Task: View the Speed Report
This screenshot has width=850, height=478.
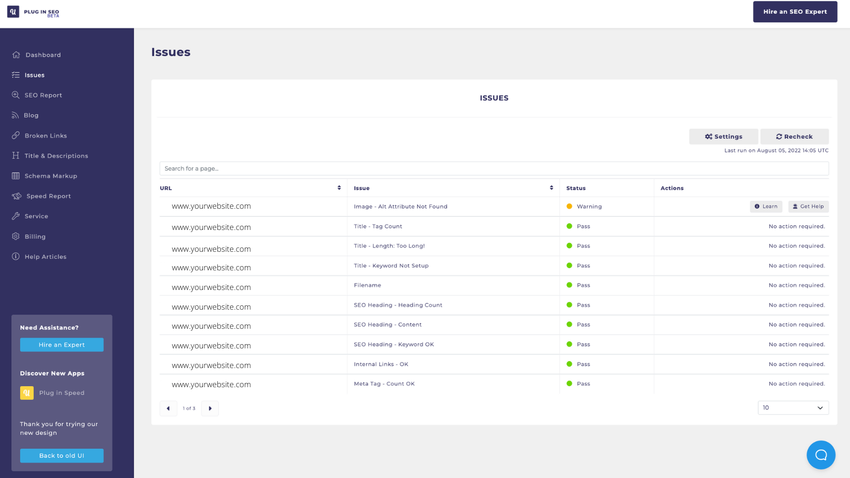Action: (x=48, y=195)
